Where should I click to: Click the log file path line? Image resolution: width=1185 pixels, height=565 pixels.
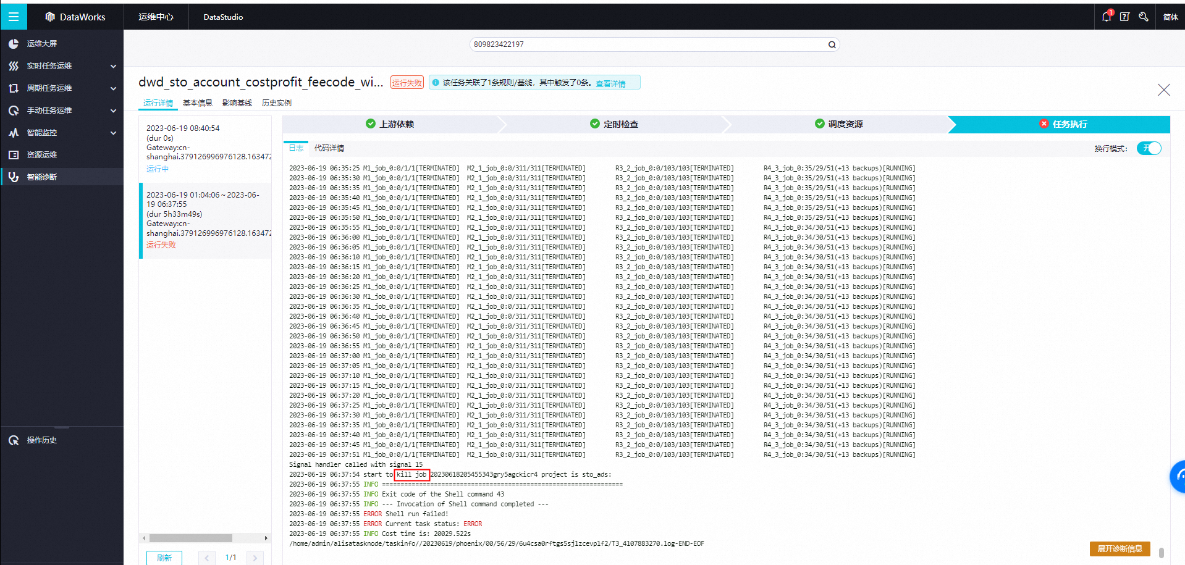click(x=496, y=543)
